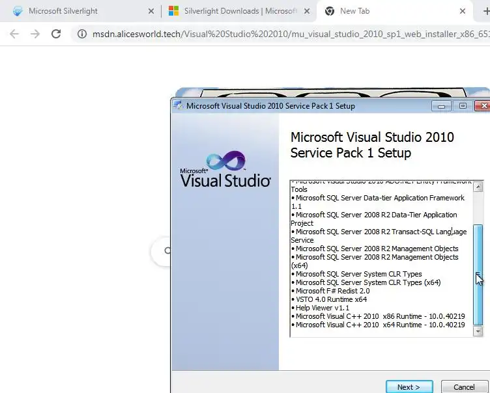Select 'VSTO 4.0 Runtime x64' entry
490x393 pixels.
329,299
